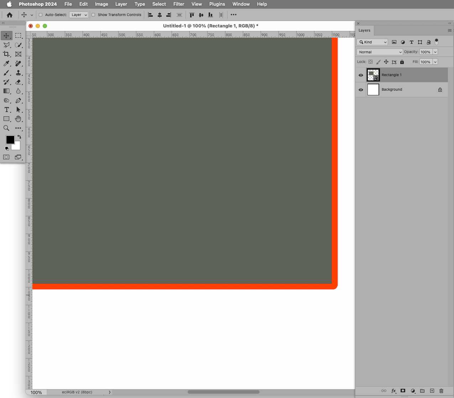This screenshot has width=454, height=398.
Task: Enable Show Transform Controls
Action: pos(94,15)
